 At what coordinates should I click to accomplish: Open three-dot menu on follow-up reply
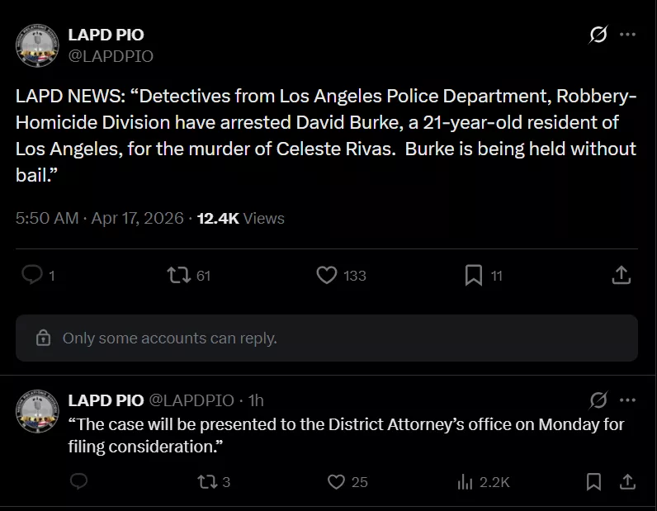coord(627,400)
